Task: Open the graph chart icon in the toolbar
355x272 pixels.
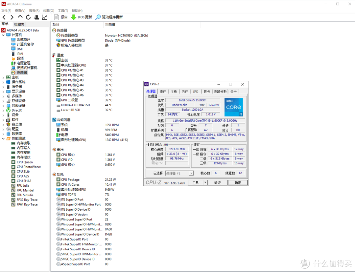Action: (45, 17)
